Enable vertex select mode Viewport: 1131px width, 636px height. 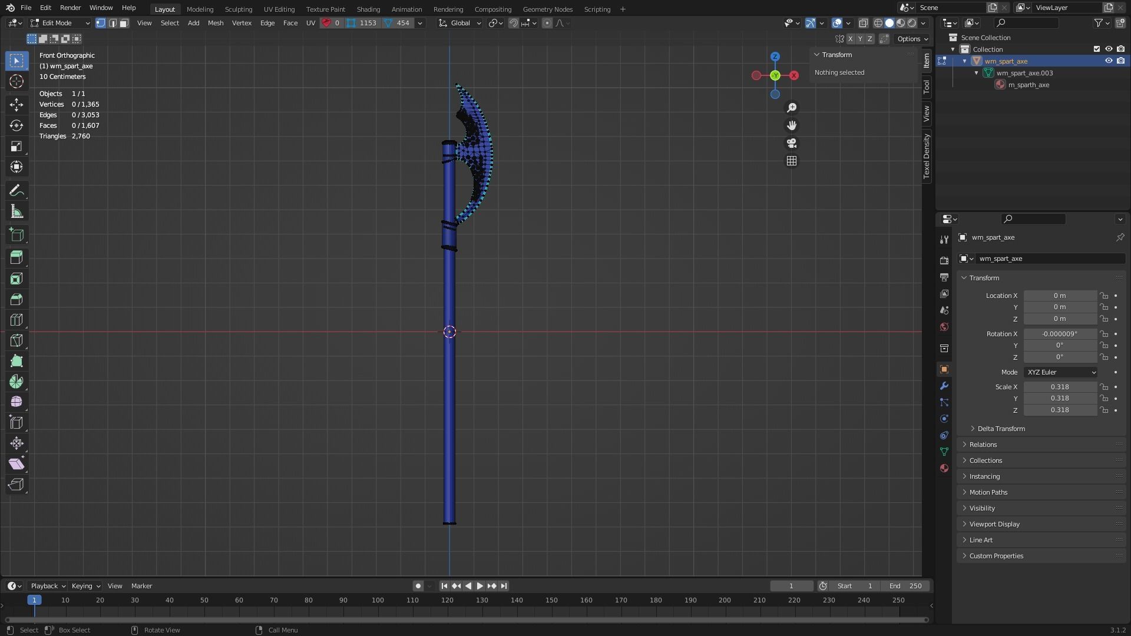click(x=101, y=23)
